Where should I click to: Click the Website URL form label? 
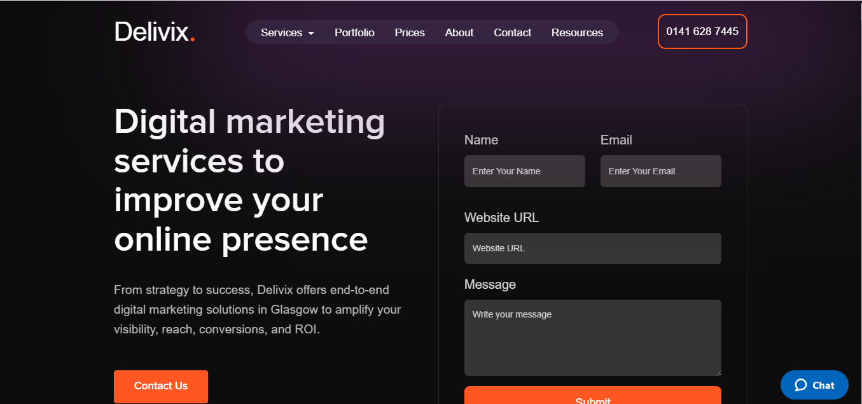(x=501, y=218)
